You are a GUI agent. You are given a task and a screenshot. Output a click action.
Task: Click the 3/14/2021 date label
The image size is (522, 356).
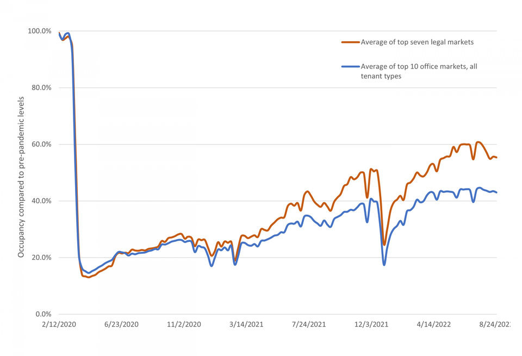[x=246, y=324]
